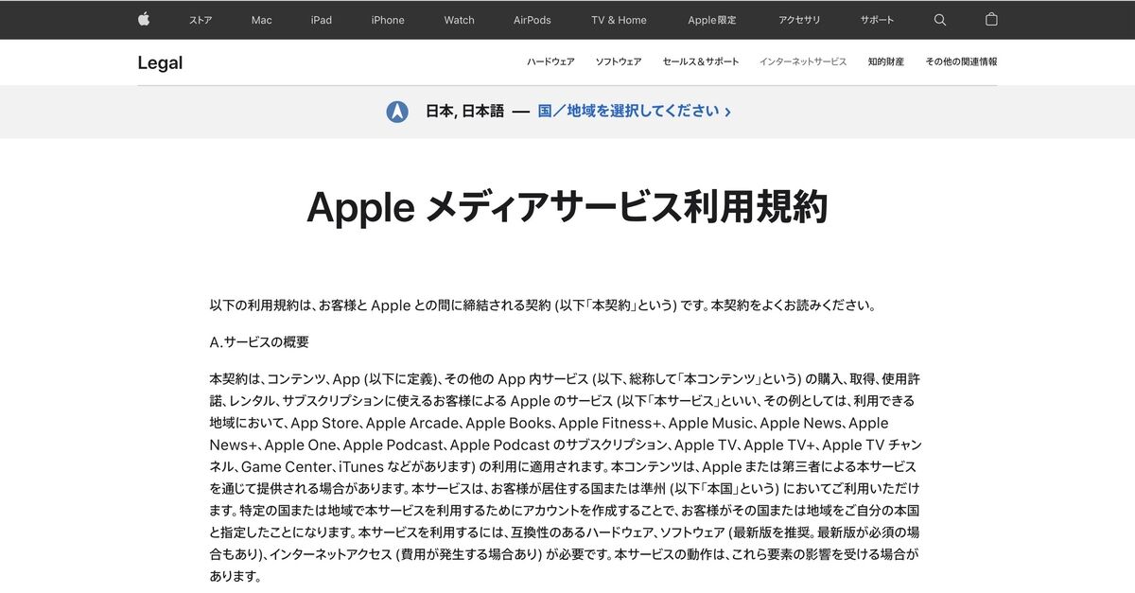Click the Apple メディアサービス利用規約 heading
This screenshot has width=1135, height=593.
[x=567, y=207]
